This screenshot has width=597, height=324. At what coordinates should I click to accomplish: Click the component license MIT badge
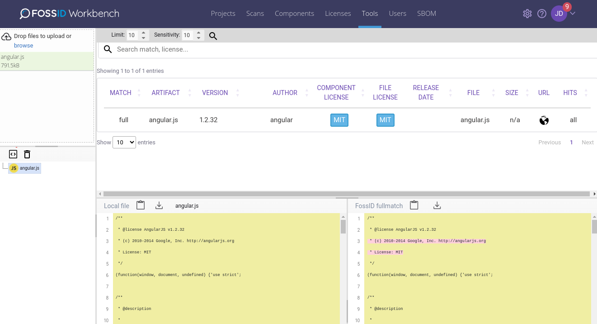pyautogui.click(x=339, y=120)
